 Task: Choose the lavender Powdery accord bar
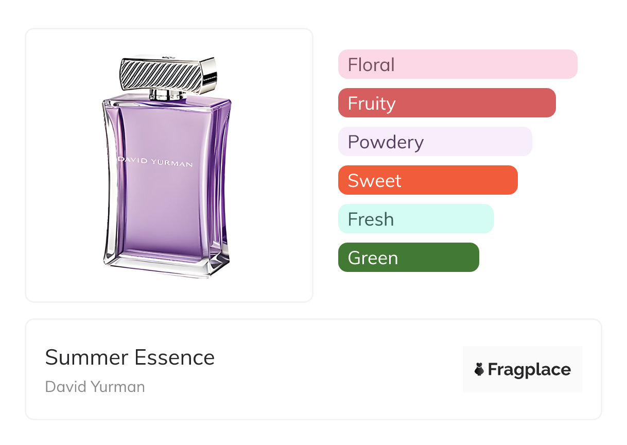click(x=435, y=142)
